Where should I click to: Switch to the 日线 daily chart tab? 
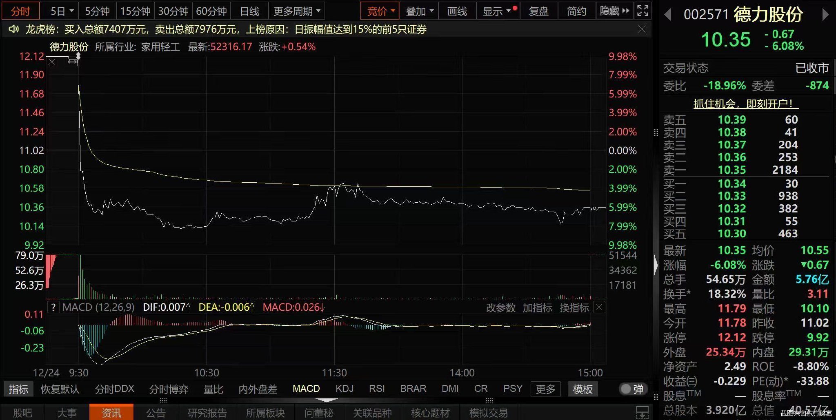249,11
